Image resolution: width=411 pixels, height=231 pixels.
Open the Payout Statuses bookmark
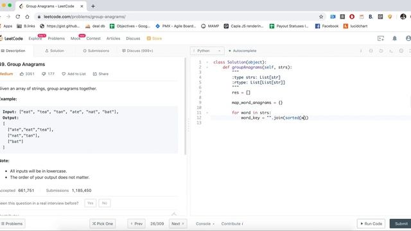[289, 26]
